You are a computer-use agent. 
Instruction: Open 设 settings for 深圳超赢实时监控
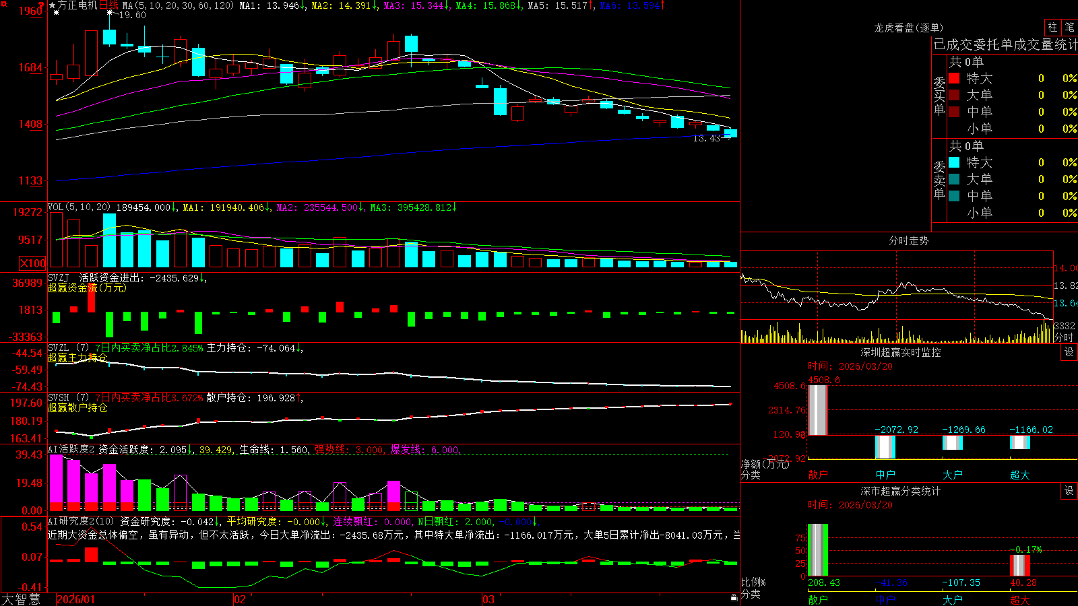pos(1069,352)
